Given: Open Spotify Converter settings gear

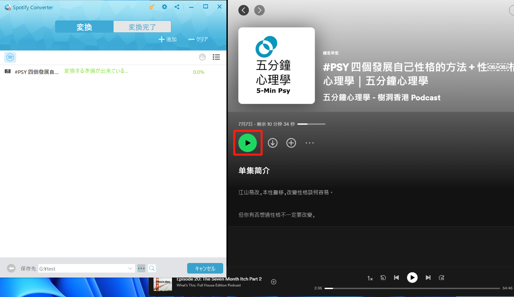Looking at the screenshot, I should 164,7.
